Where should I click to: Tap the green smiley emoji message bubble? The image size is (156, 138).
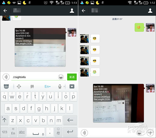tap(139, 27)
